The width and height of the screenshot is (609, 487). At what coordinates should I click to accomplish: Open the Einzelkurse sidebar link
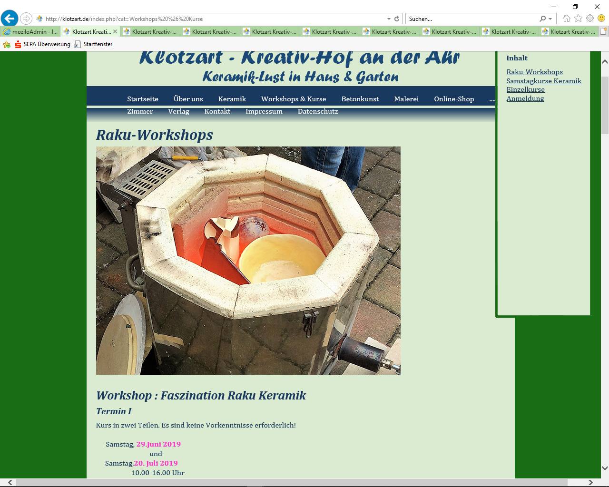coord(526,89)
